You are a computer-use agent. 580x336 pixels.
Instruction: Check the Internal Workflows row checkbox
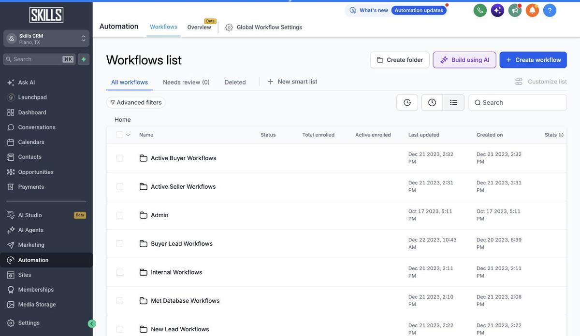click(x=120, y=272)
